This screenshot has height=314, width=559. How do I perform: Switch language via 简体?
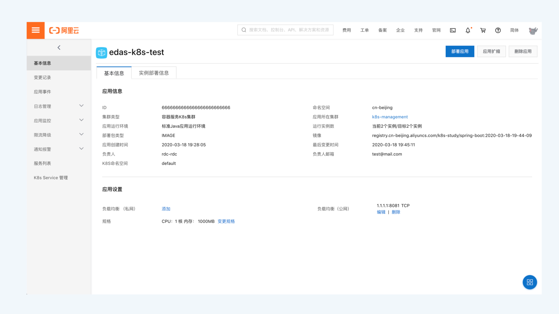click(x=514, y=30)
